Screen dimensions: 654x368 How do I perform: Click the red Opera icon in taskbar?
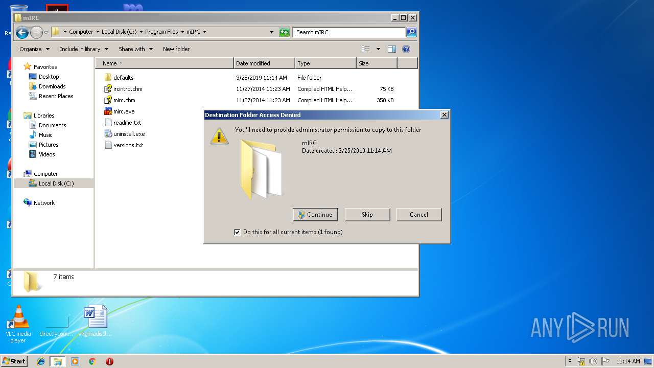point(109,361)
